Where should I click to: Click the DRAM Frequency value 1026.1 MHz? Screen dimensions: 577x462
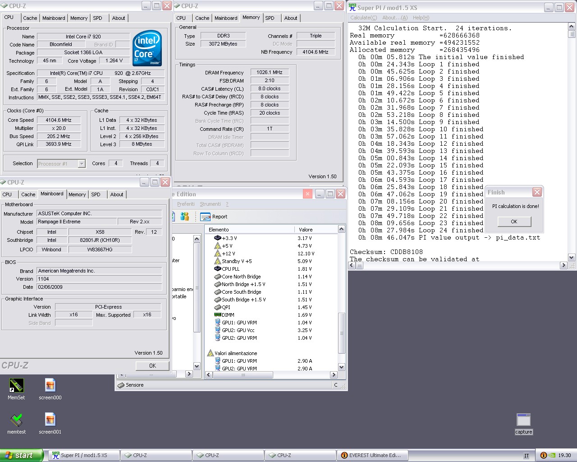coord(270,73)
